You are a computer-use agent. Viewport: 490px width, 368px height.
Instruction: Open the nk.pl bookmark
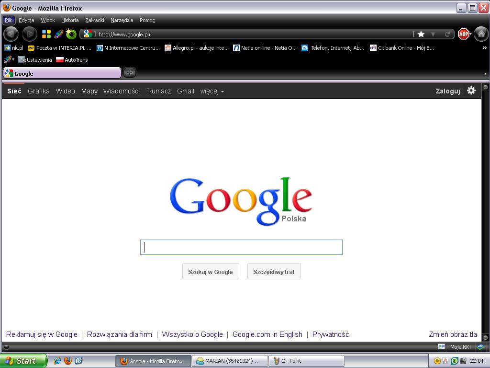point(14,48)
